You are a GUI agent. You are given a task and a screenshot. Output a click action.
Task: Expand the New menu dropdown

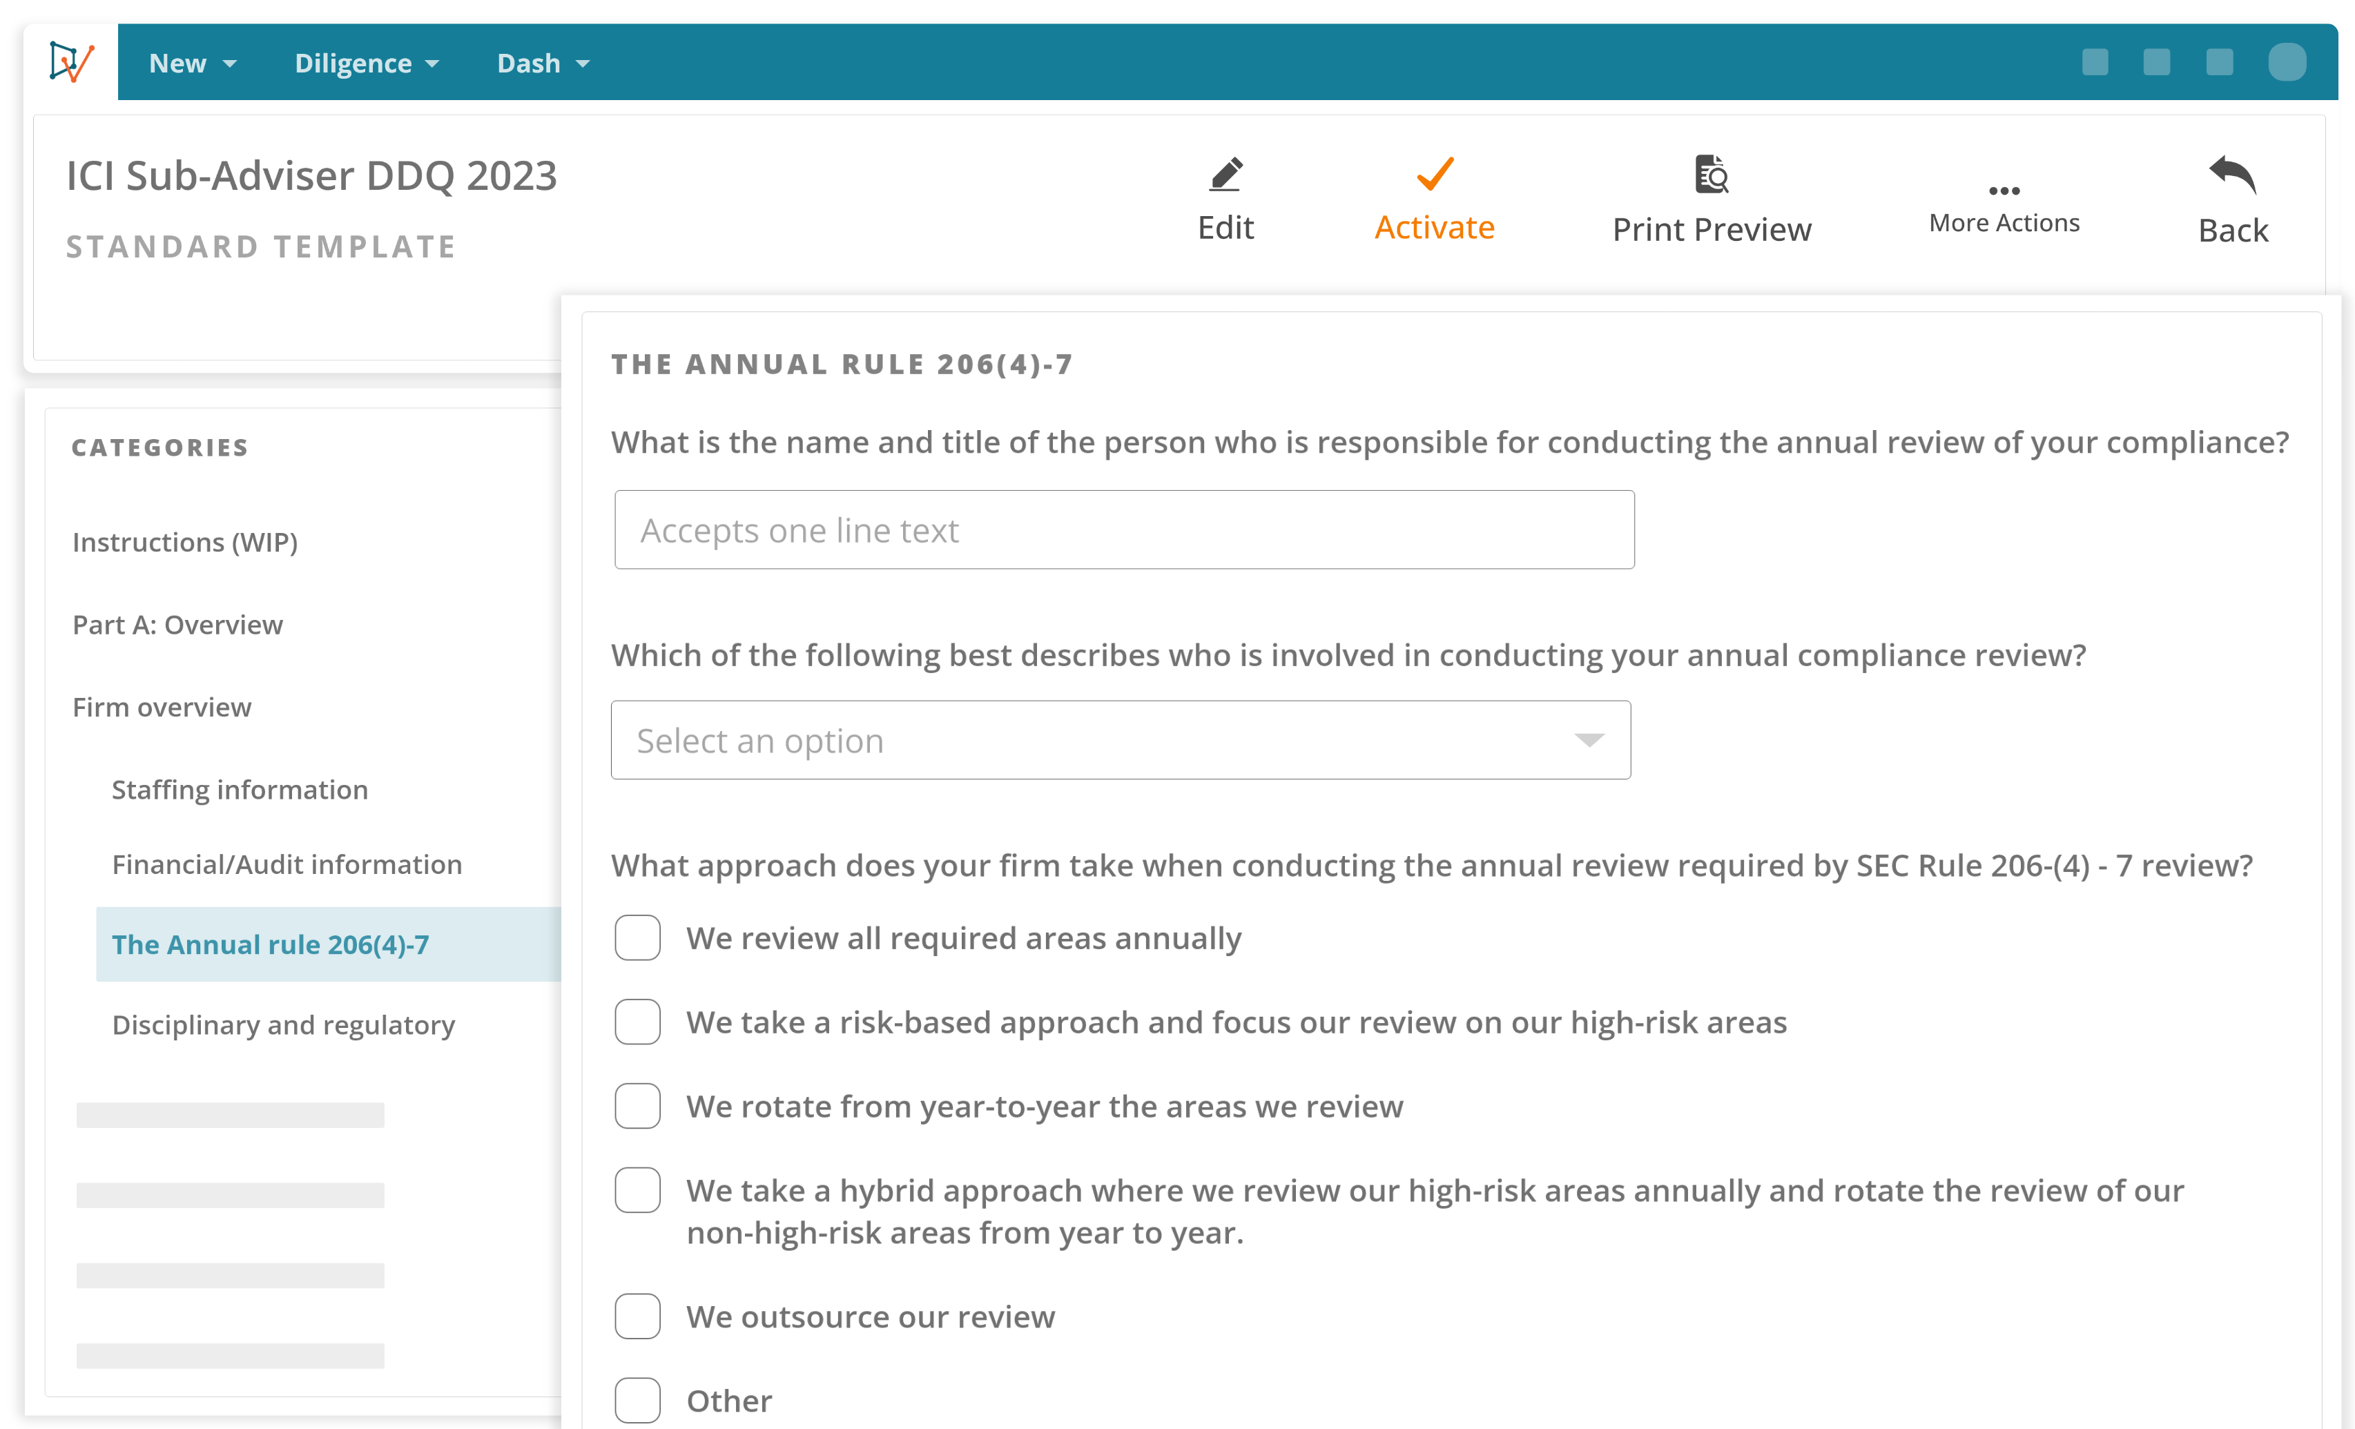(x=192, y=63)
